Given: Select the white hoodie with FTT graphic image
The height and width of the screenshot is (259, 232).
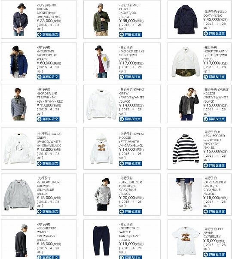Looking at the screenshot, I should pyautogui.click(x=102, y=149).
